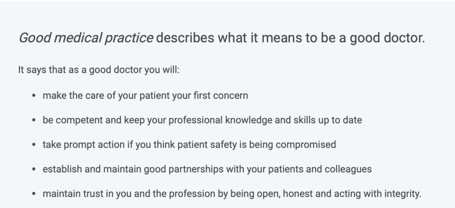Click 'professional knowledge and skills up to date'
This screenshot has height=208, width=455.
pyautogui.click(x=265, y=120)
